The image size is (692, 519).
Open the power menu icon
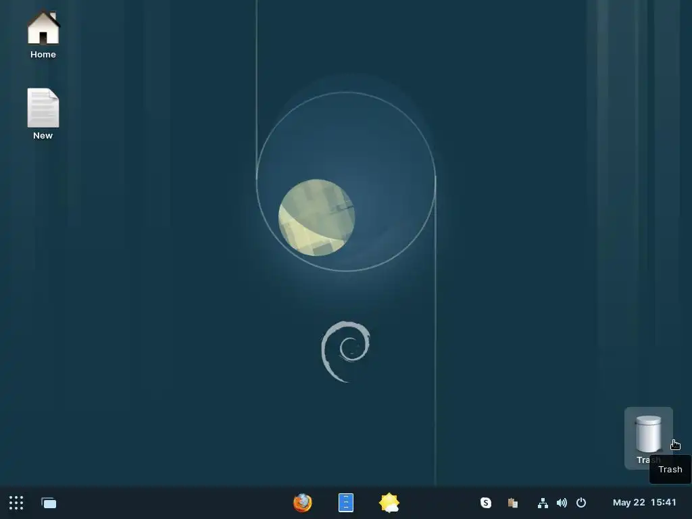(581, 503)
